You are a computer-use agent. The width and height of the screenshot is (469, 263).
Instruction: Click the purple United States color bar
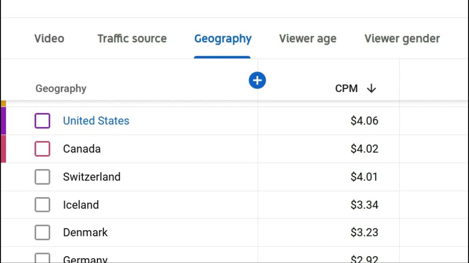pyautogui.click(x=3, y=121)
